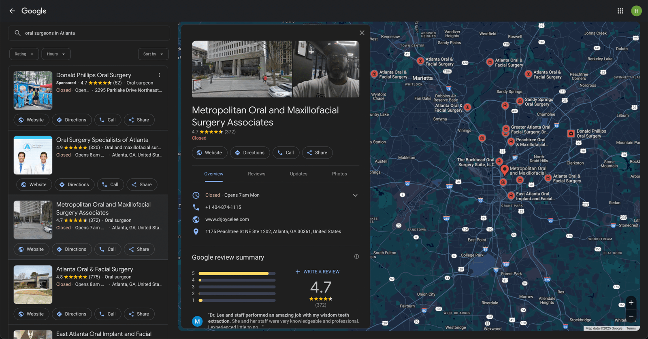Image resolution: width=648 pixels, height=339 pixels.
Task: Close the Metropolitan Oral details panel
Action: [362, 33]
